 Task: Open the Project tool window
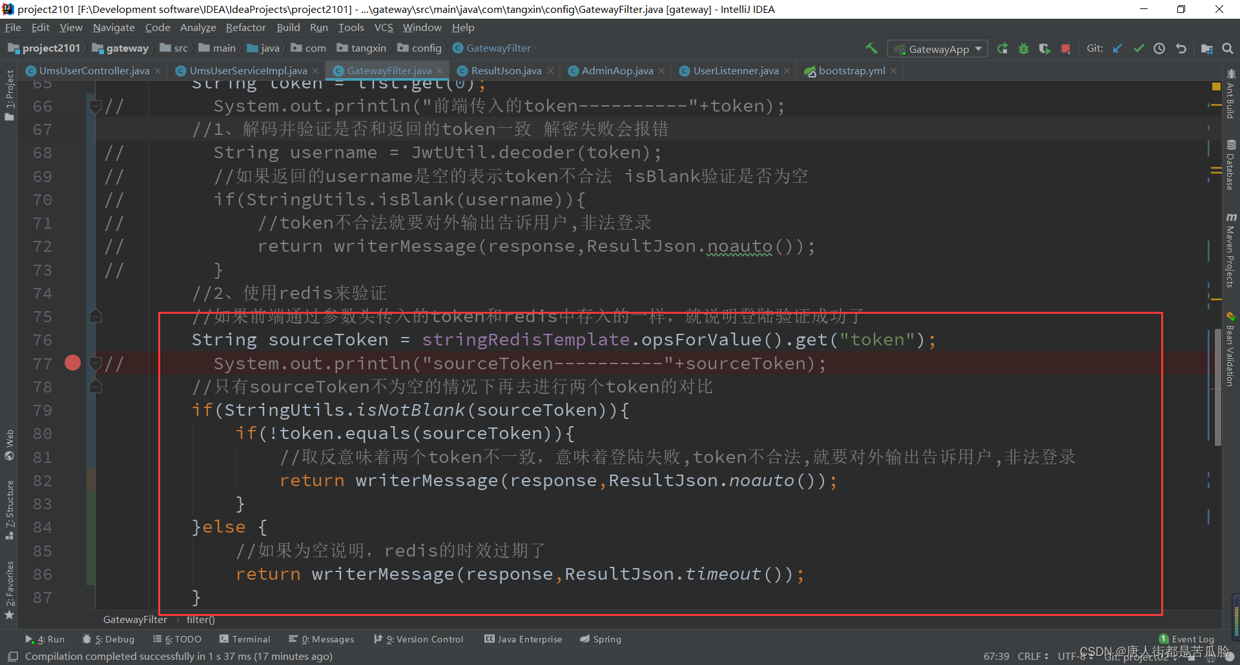point(9,95)
